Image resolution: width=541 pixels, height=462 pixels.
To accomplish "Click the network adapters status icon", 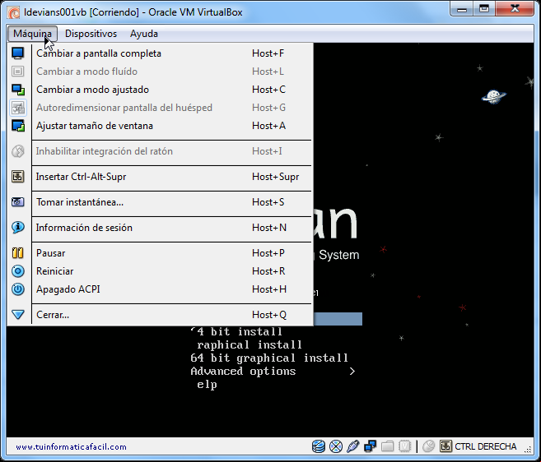I will point(370,446).
